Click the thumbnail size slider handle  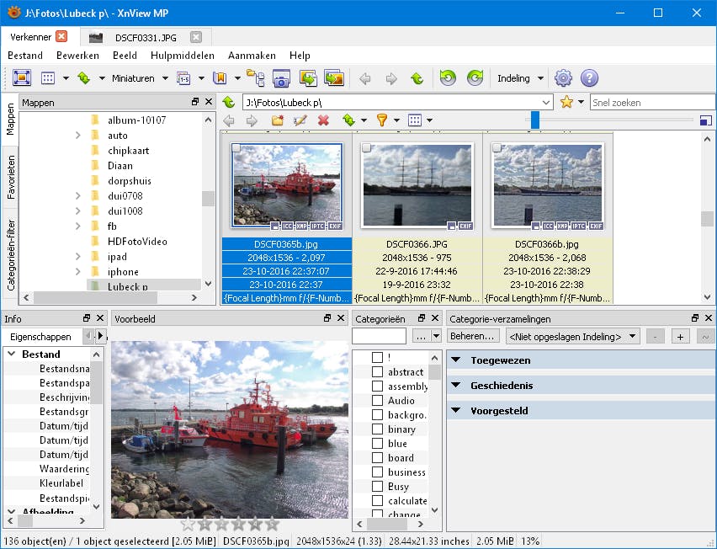(x=535, y=120)
